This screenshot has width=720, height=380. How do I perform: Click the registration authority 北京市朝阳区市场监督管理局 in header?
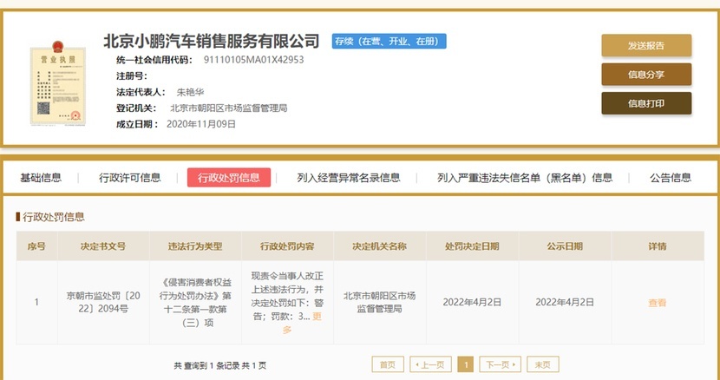coord(229,108)
